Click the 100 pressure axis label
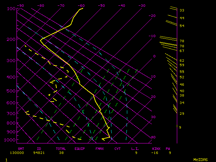This screenshot has width=216, height=162. [11, 8]
